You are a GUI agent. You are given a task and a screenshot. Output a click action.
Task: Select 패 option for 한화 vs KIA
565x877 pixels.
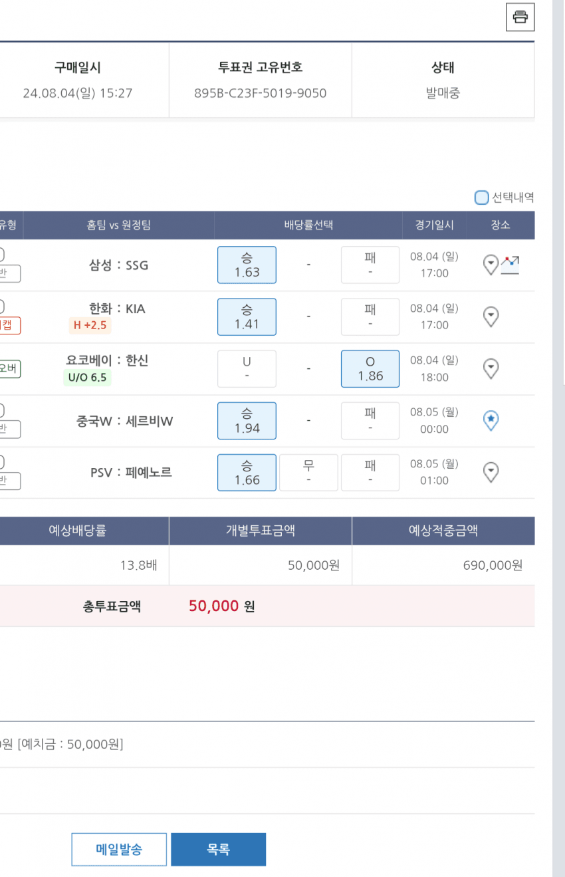[x=370, y=316]
